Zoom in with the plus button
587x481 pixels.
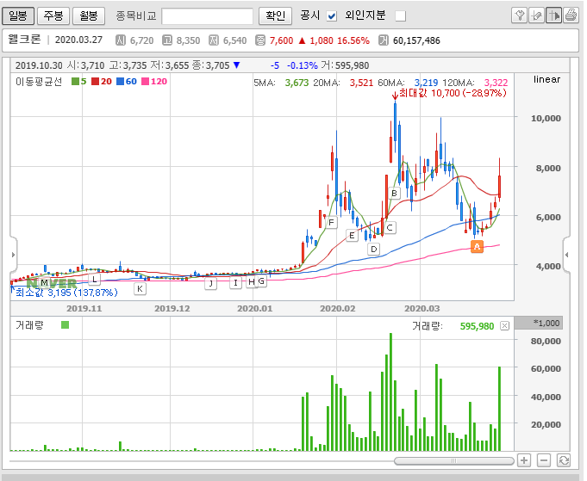pyautogui.click(x=524, y=460)
